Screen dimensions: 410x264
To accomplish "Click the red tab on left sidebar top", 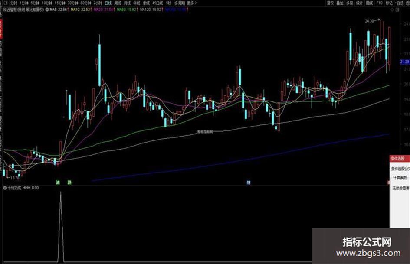I will [x=1, y=29].
